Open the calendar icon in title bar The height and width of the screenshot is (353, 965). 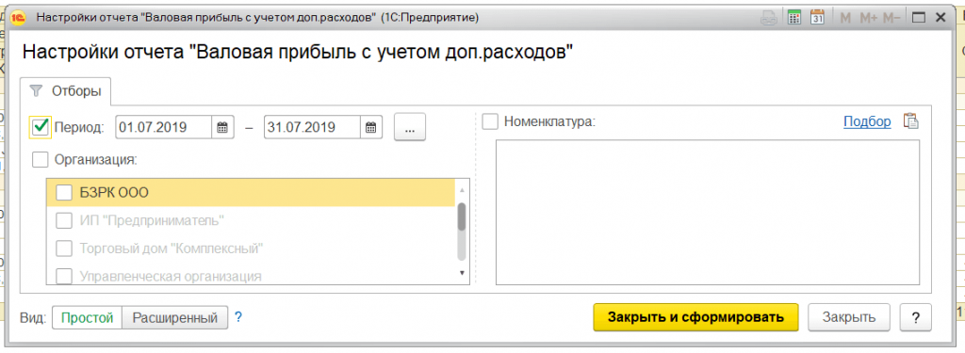(x=817, y=18)
